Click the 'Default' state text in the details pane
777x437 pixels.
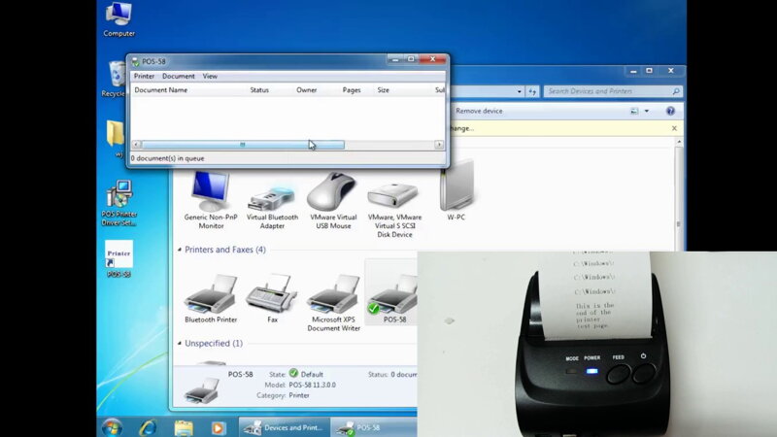tap(312, 375)
